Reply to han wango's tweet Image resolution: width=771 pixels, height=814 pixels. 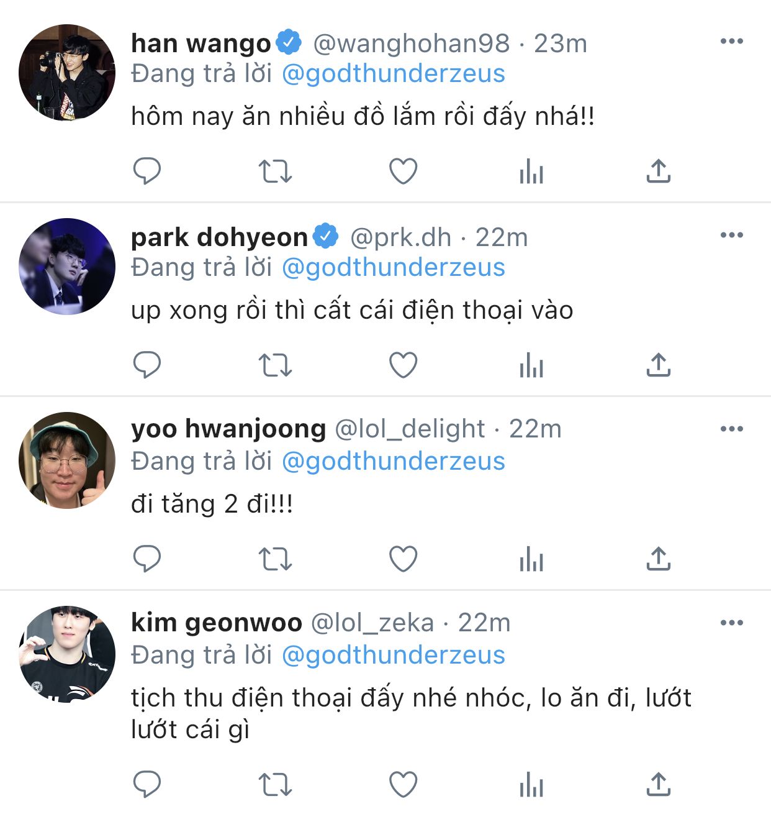147,171
